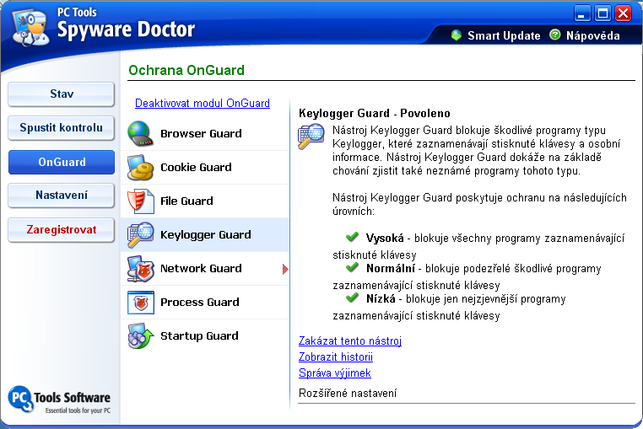Viewport: 643px width, 429px height.
Task: Click the green checkmark next to Nízká
Action: tap(352, 298)
